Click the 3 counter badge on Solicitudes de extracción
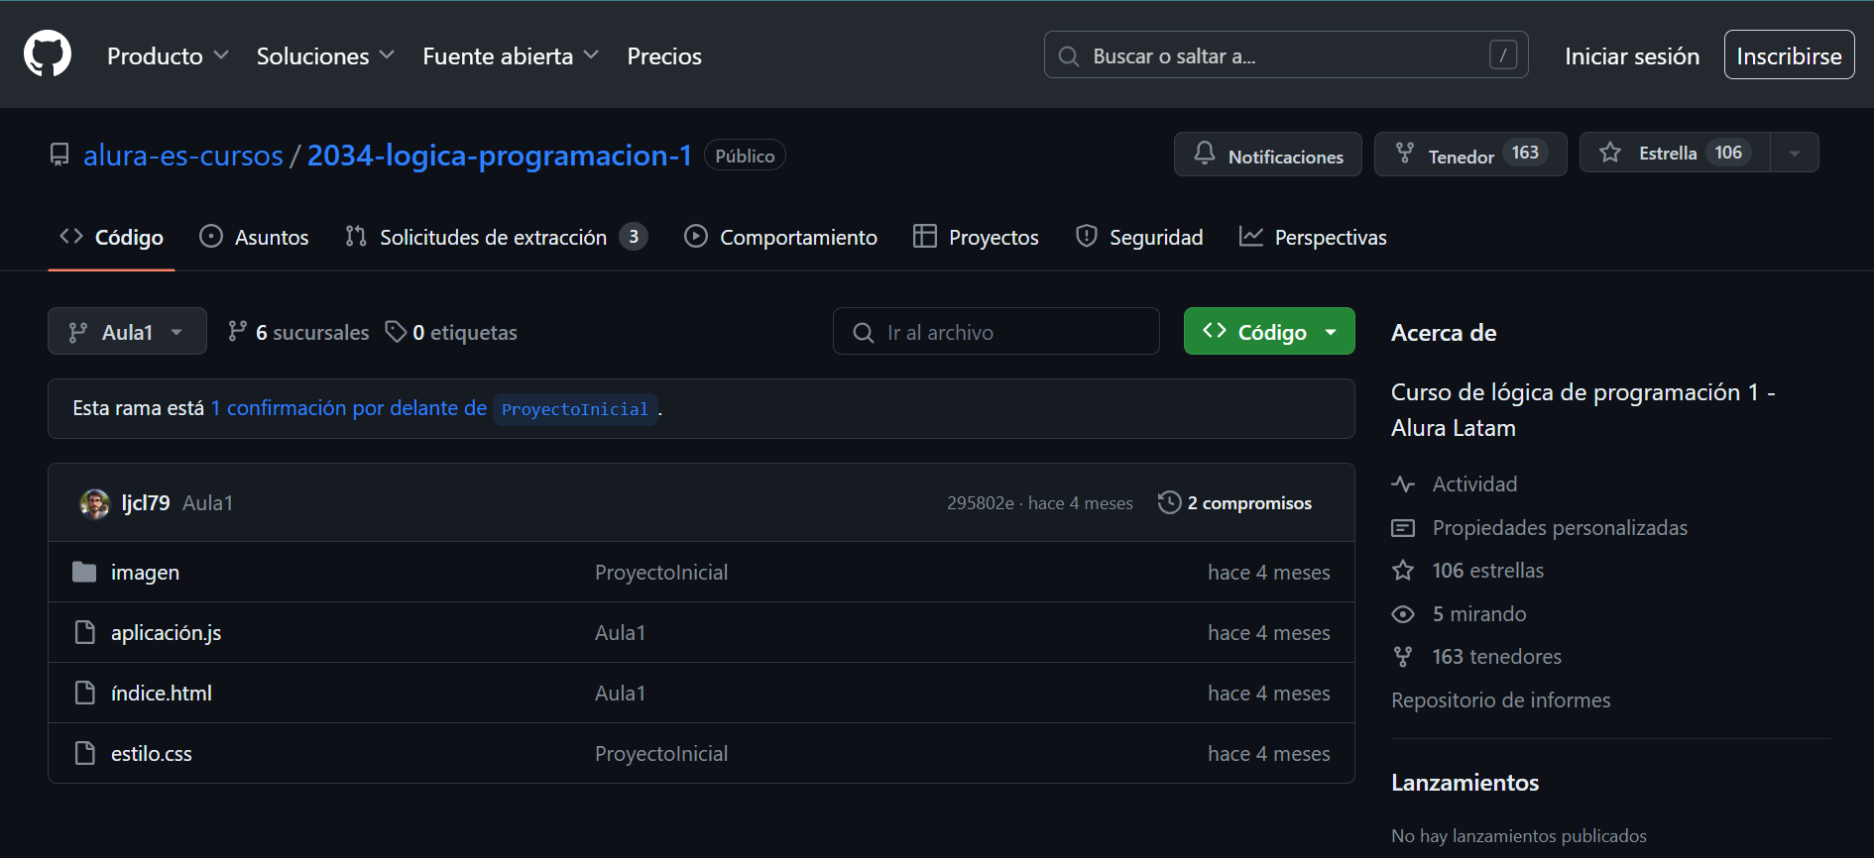 [634, 237]
